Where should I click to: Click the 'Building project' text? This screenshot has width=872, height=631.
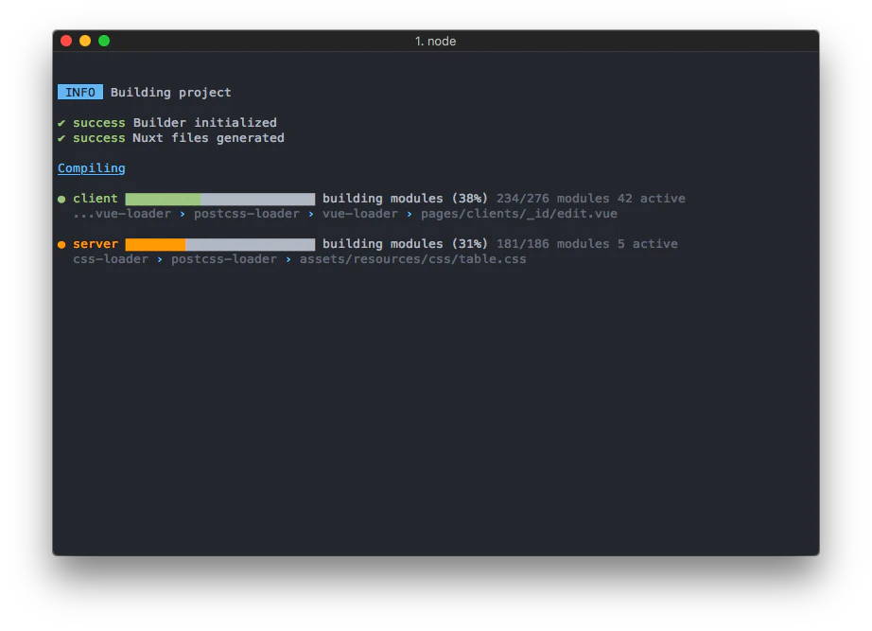coord(171,93)
